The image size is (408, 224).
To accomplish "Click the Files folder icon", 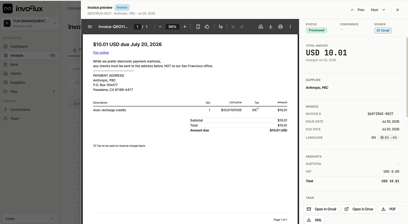I will [5, 92].
